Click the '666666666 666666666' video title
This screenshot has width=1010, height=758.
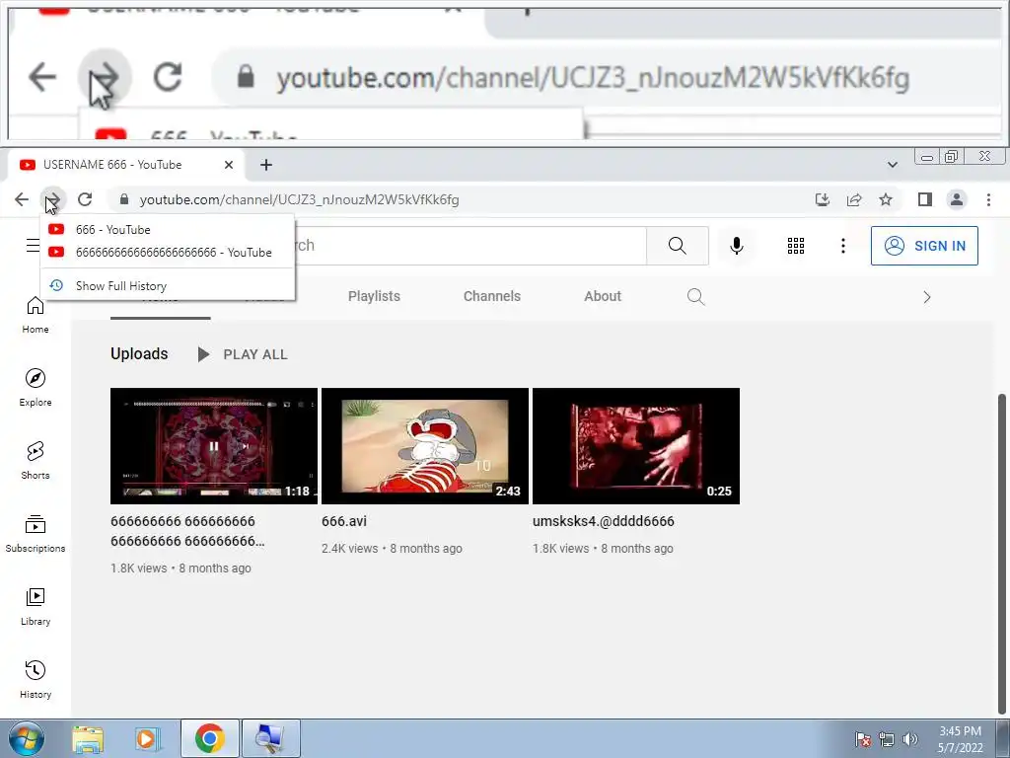tap(187, 531)
